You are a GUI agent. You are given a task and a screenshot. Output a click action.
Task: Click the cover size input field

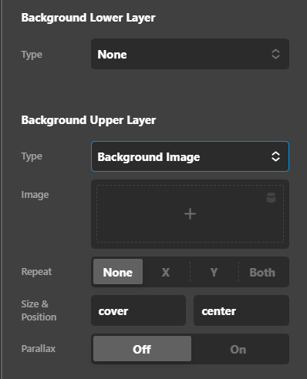pos(138,310)
